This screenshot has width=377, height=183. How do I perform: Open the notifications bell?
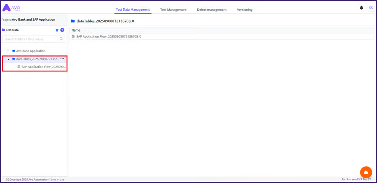tap(361, 8)
